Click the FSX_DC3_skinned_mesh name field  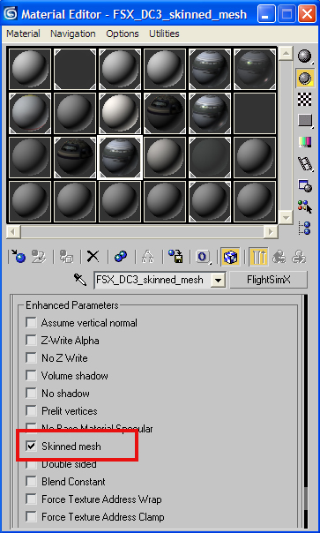point(153,280)
